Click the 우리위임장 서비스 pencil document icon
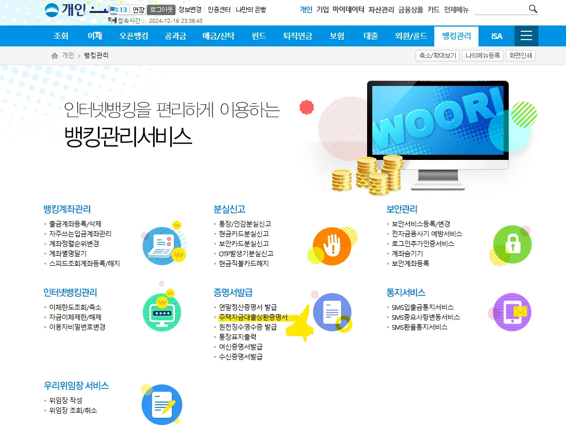 click(x=161, y=404)
